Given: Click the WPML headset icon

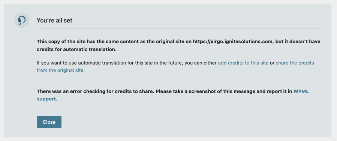Looking at the screenshot, I should click(x=22, y=20).
